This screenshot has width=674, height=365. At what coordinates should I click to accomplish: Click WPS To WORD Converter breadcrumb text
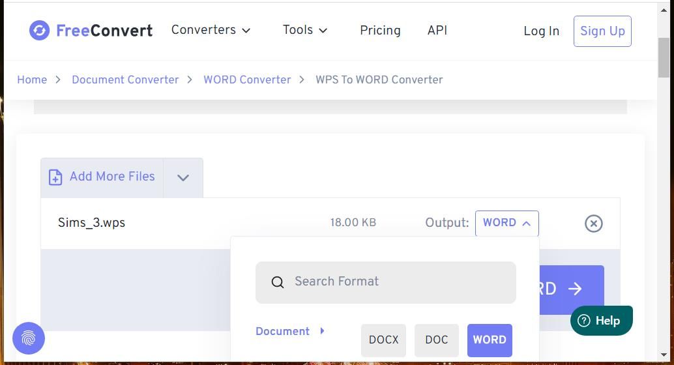click(x=379, y=80)
